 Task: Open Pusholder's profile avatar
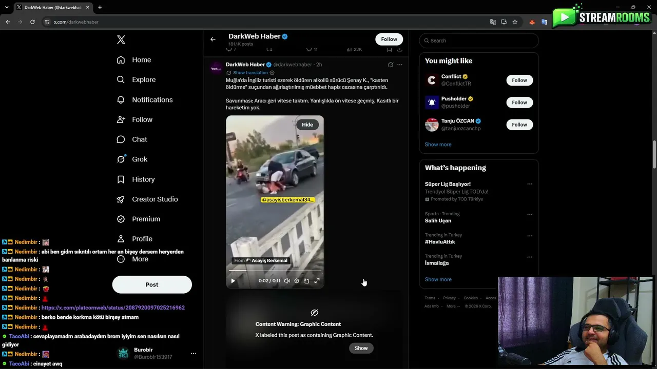(432, 102)
